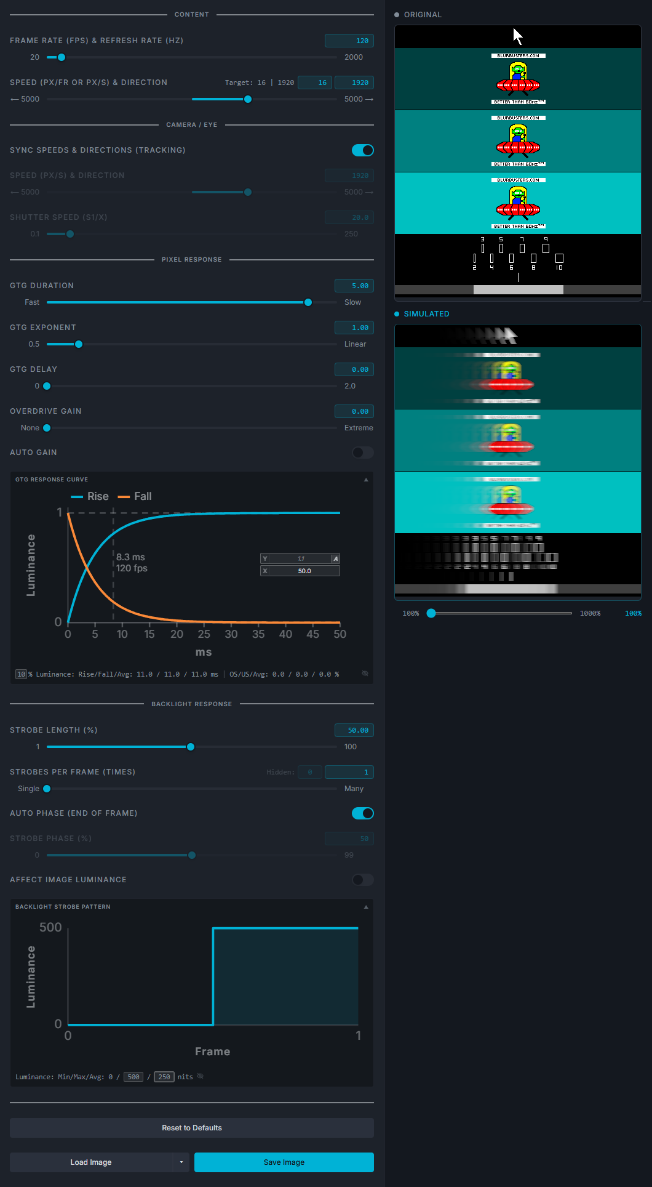Click Reset to Defaults button
The width and height of the screenshot is (652, 1187).
point(192,1128)
